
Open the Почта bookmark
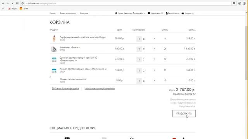point(24,8)
